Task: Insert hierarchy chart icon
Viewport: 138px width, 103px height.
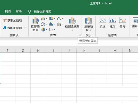Action: click(x=51, y=18)
